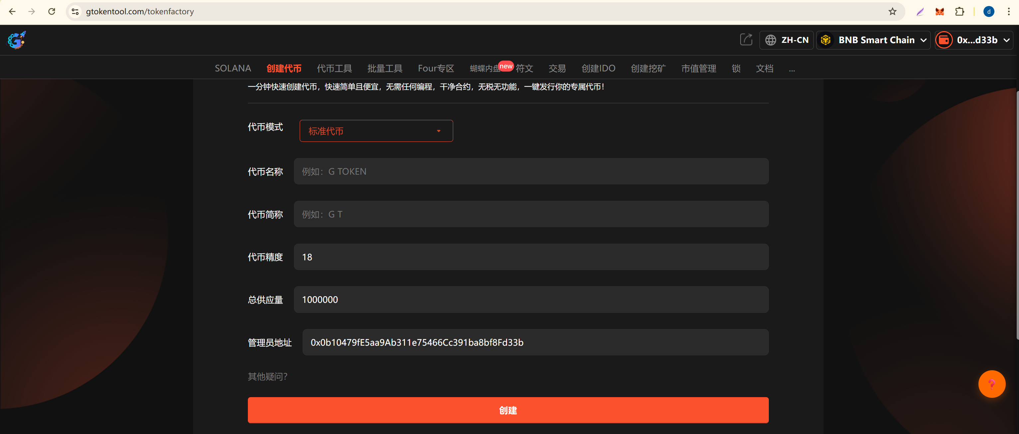Open the ZH-CN language selector
This screenshot has width=1019, height=434.
coord(786,40)
